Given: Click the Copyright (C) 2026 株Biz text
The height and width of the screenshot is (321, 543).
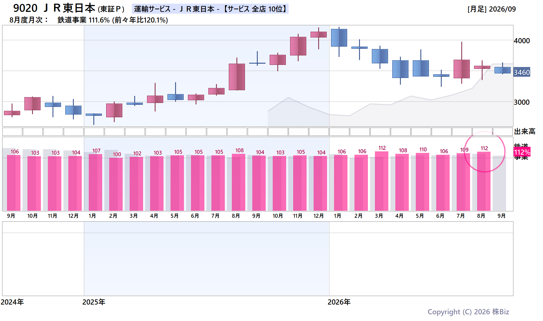Looking at the screenshot, I should pyautogui.click(x=468, y=312).
